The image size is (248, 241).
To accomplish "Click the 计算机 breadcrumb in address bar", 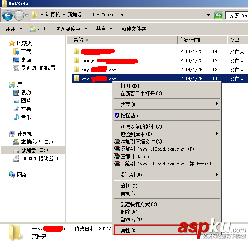I will 53,15.
